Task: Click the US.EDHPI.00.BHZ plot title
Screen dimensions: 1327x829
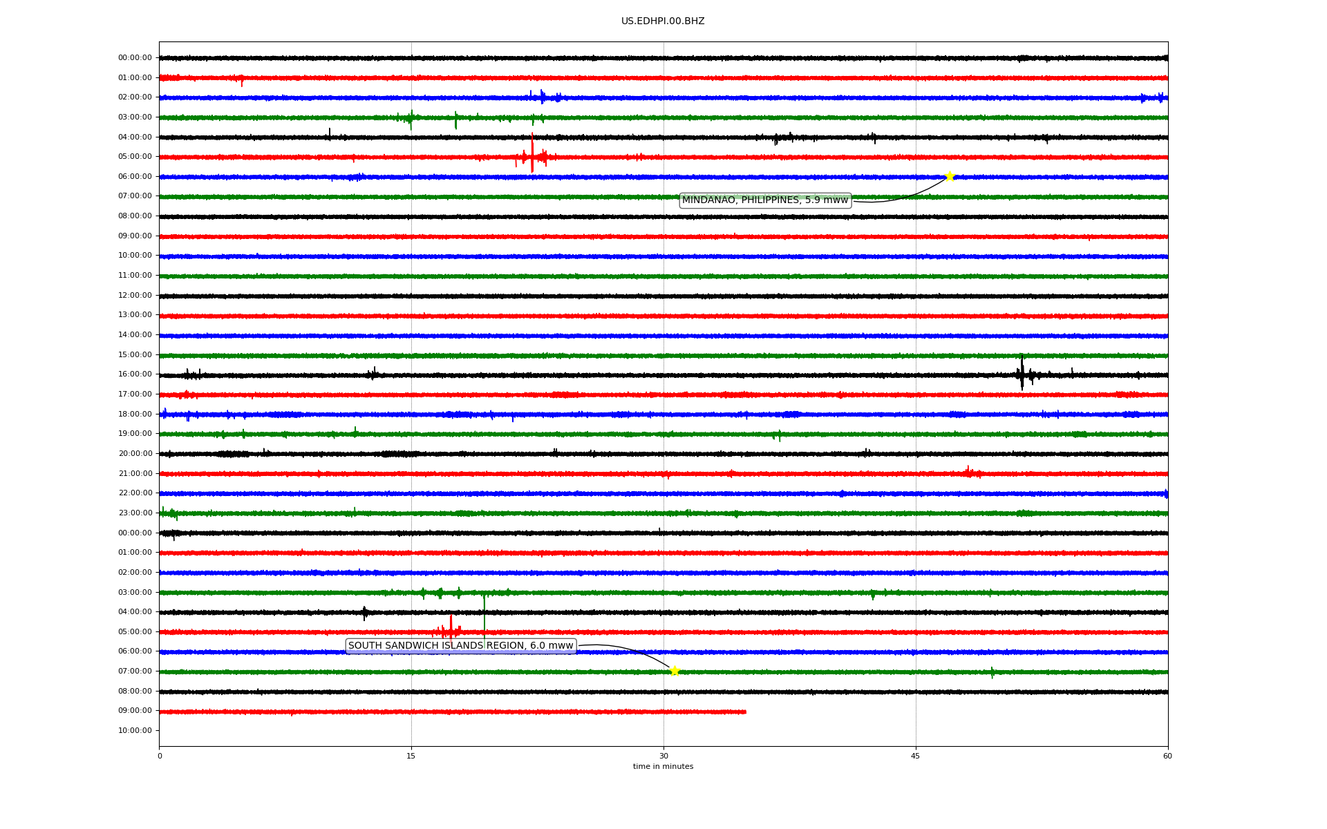Action: tap(662, 21)
